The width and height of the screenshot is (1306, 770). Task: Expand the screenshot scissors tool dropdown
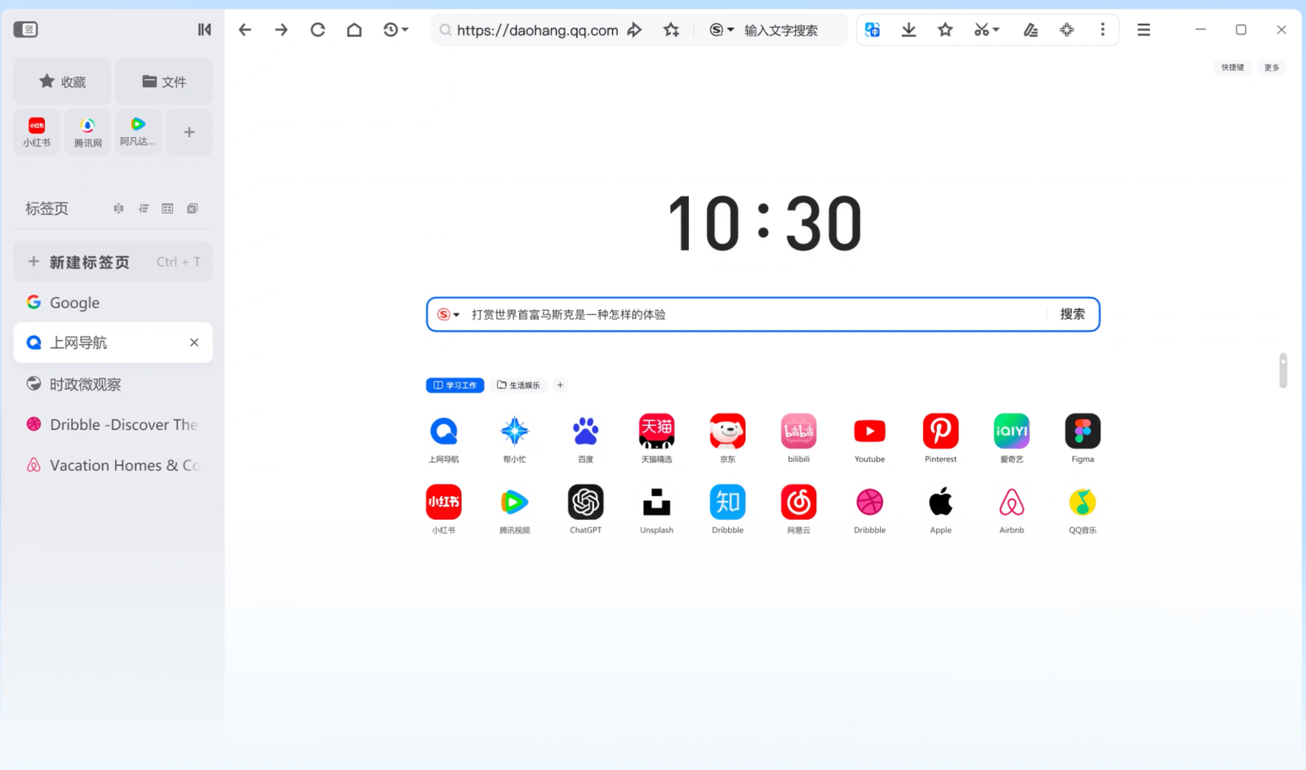(x=996, y=30)
